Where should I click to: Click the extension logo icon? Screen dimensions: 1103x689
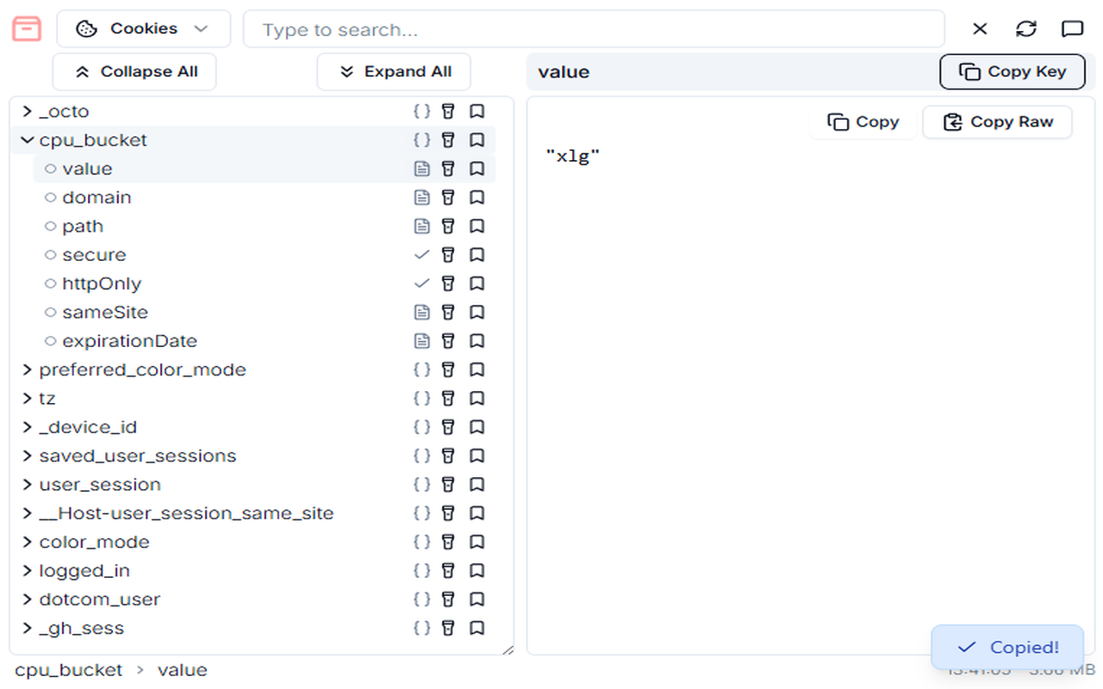27,28
